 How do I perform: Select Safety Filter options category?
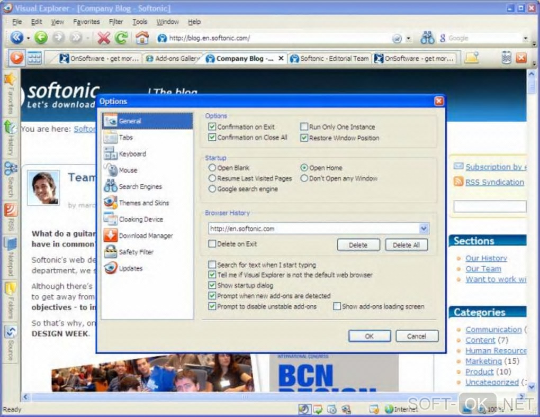pos(147,252)
